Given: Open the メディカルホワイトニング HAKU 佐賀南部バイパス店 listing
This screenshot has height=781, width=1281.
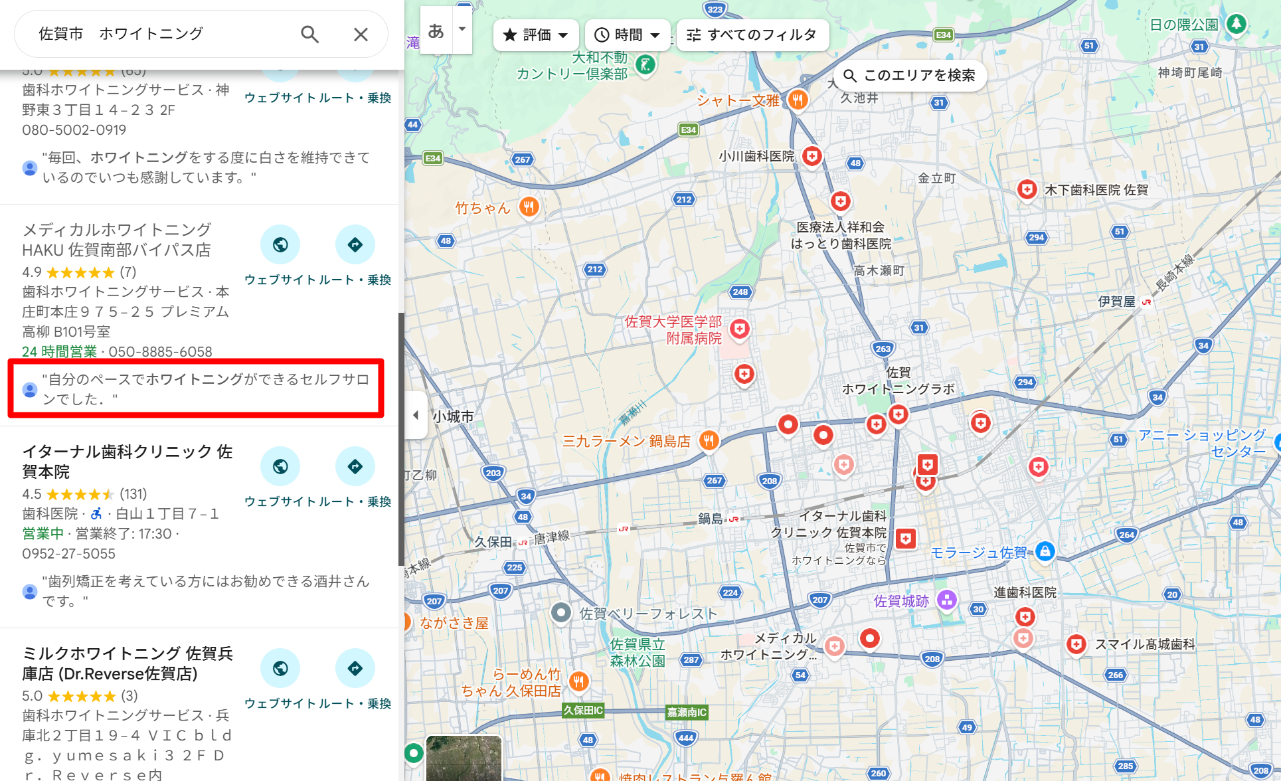Looking at the screenshot, I should (117, 240).
